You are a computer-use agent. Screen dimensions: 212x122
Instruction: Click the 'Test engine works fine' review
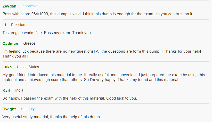coord(47,33)
